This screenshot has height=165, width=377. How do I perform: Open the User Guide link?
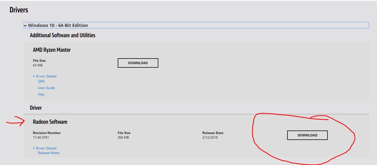46,88
